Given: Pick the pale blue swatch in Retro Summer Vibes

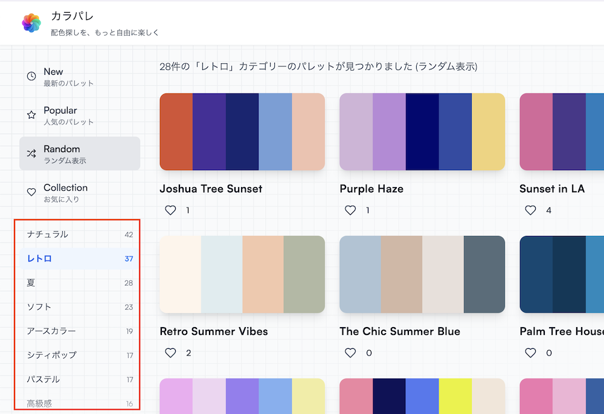Looking at the screenshot, I should point(222,275).
